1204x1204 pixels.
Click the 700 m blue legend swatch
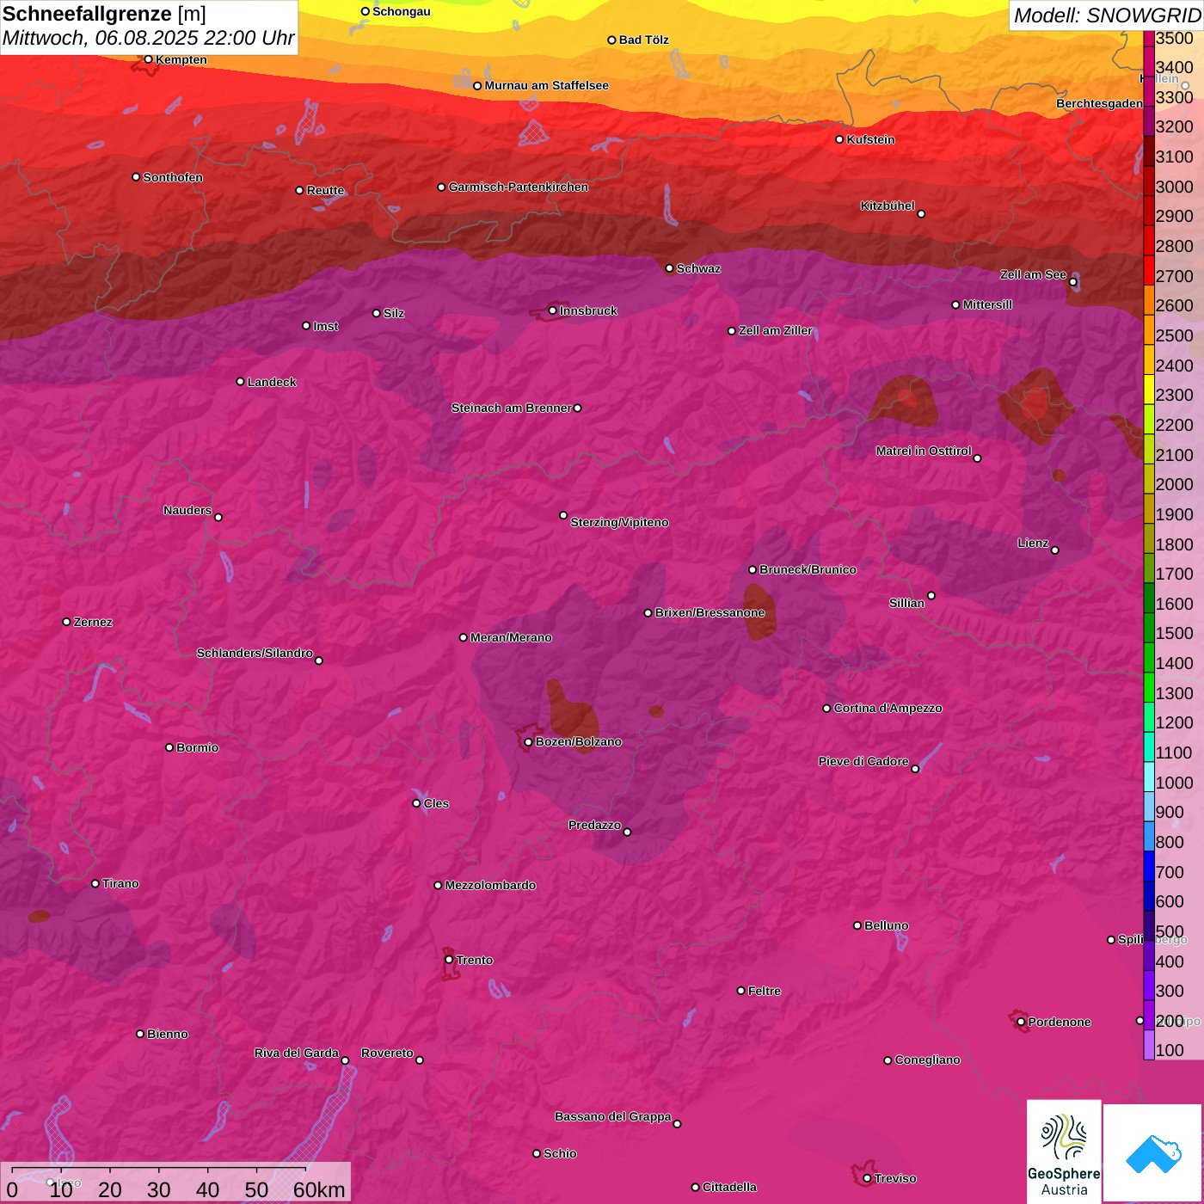(x=1149, y=866)
